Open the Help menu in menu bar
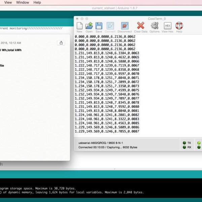Screen dimensions: 202x202 tap(37, 2)
